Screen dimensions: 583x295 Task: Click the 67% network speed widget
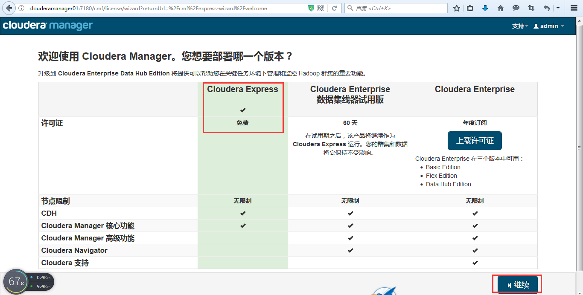point(29,282)
